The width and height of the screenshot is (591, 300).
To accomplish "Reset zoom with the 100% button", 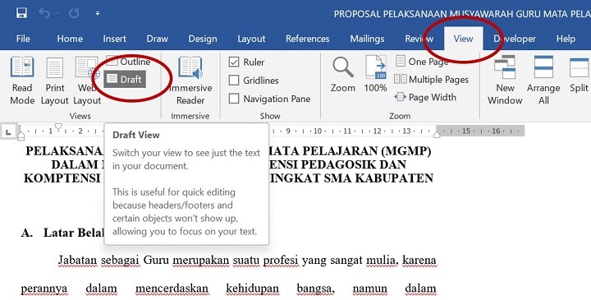I will (x=375, y=75).
